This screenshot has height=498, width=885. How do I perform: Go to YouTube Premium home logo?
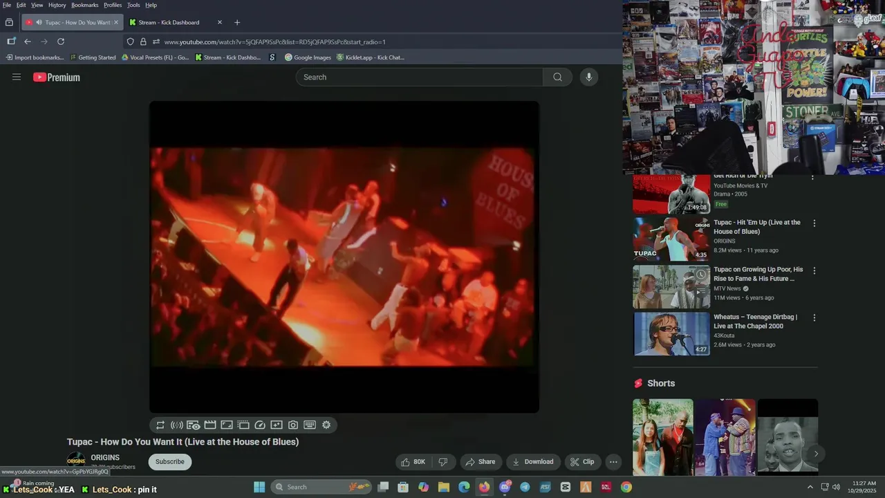57,77
